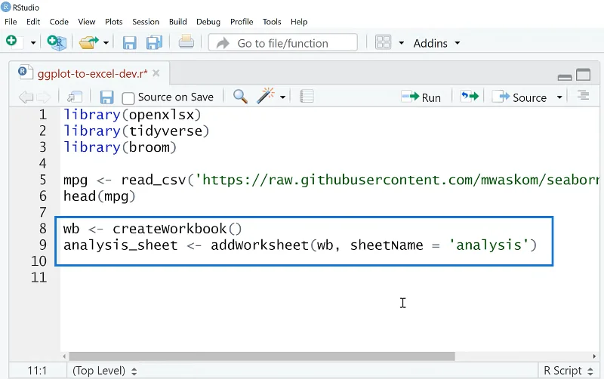This screenshot has height=379, width=604.
Task: Open the Help menu
Action: click(299, 22)
